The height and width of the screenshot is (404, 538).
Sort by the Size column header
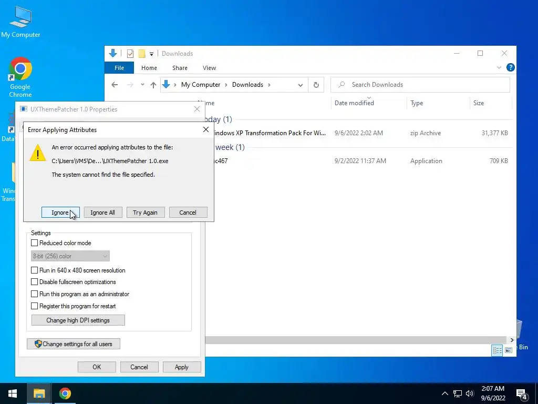pos(491,103)
